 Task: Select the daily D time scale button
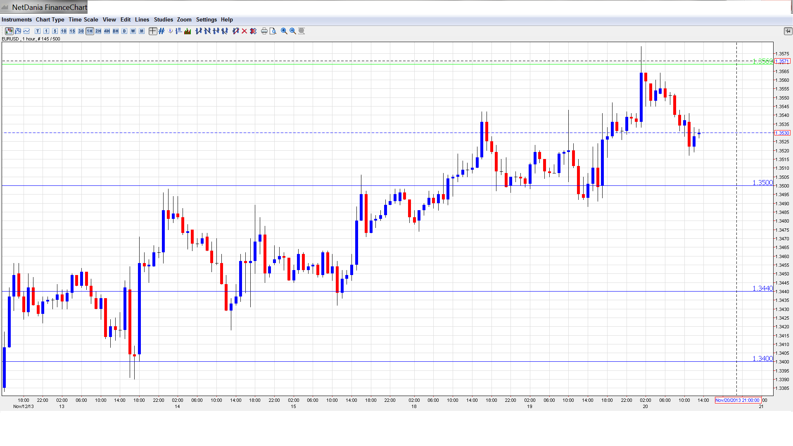pyautogui.click(x=124, y=31)
